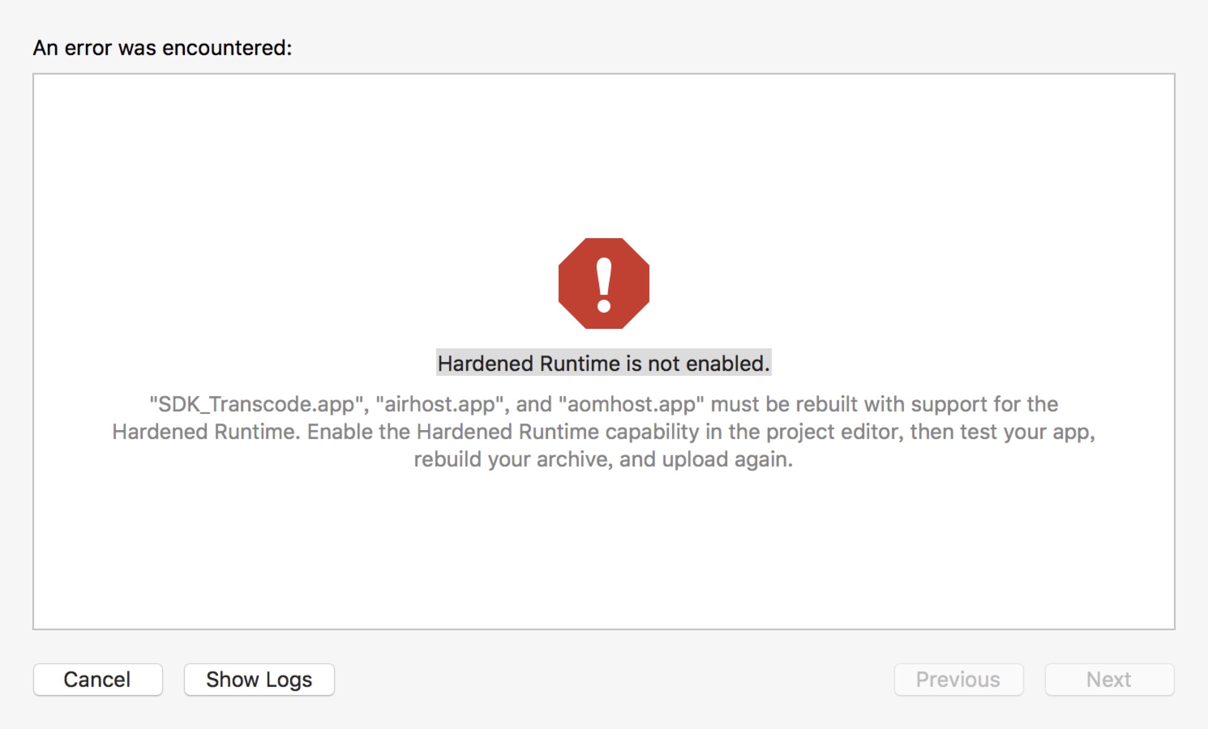Go back using the Previous button

958,680
